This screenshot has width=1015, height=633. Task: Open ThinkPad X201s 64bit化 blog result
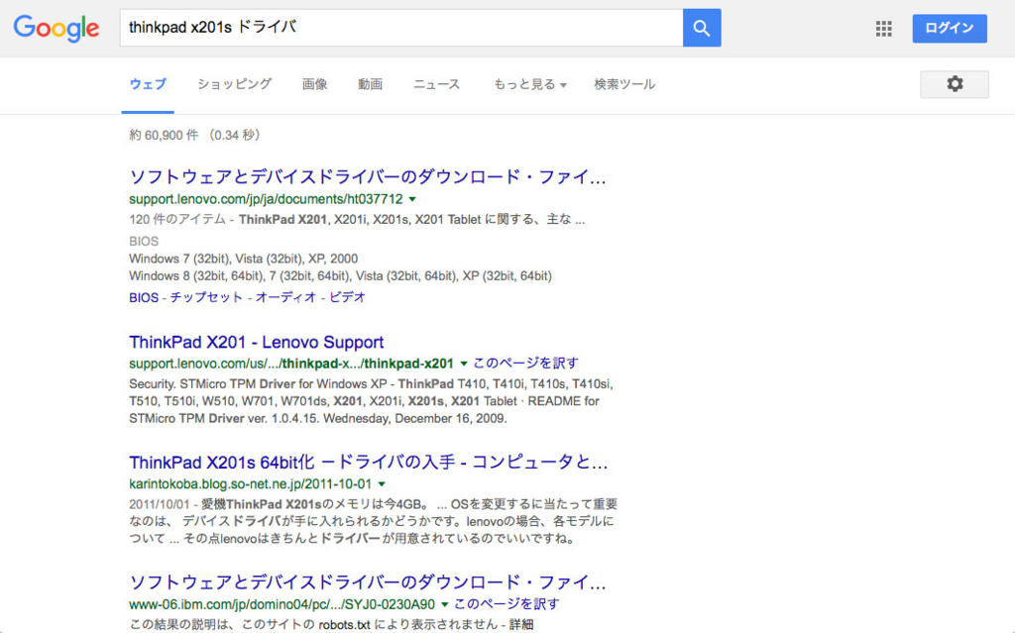(369, 463)
